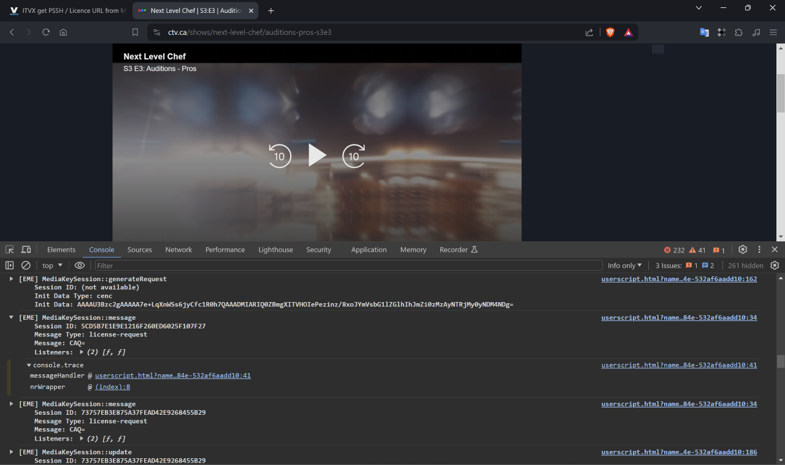This screenshot has height=465, width=785.
Task: Switch to the Lighthouse tab
Action: 275,249
